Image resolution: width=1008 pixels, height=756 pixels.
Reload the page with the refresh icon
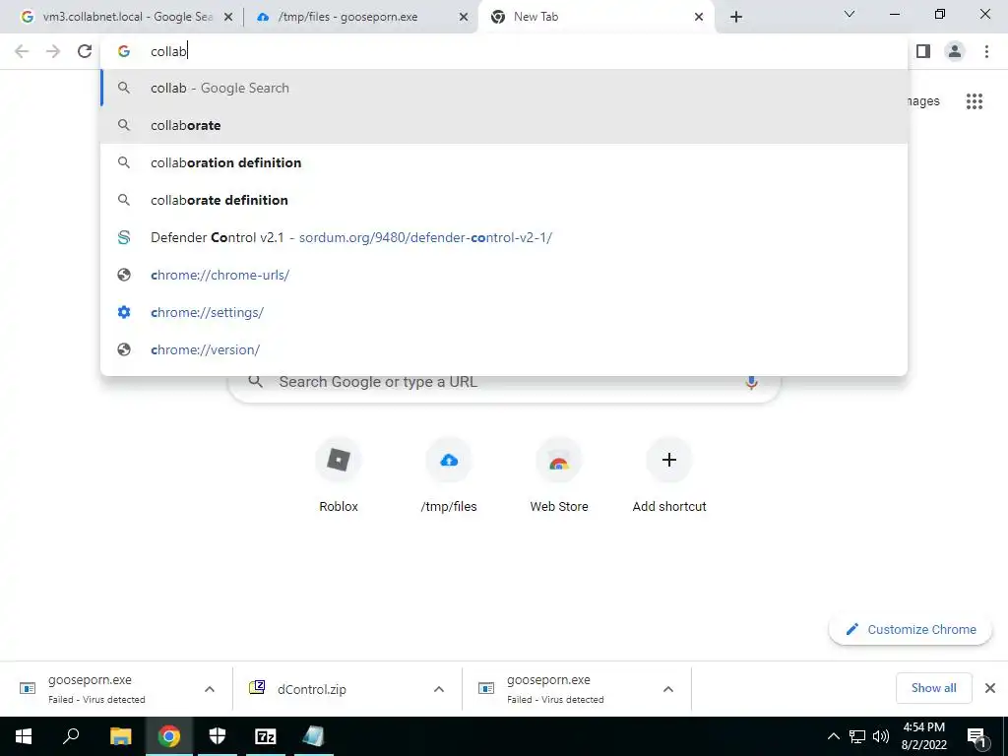85,51
